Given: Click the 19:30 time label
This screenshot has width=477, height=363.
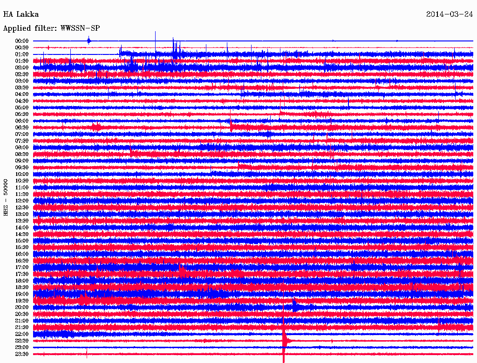Looking at the screenshot, I should click(x=22, y=301).
